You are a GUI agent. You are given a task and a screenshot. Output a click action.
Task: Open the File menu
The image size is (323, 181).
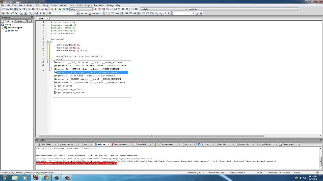tap(3, 5)
